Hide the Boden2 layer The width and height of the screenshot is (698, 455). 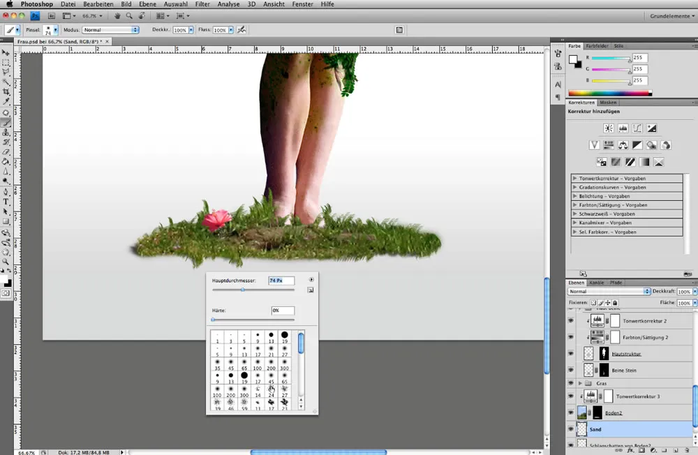coord(571,412)
